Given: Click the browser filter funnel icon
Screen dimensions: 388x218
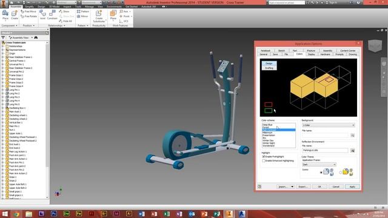Looking at the screenshot, I should point(3,38).
